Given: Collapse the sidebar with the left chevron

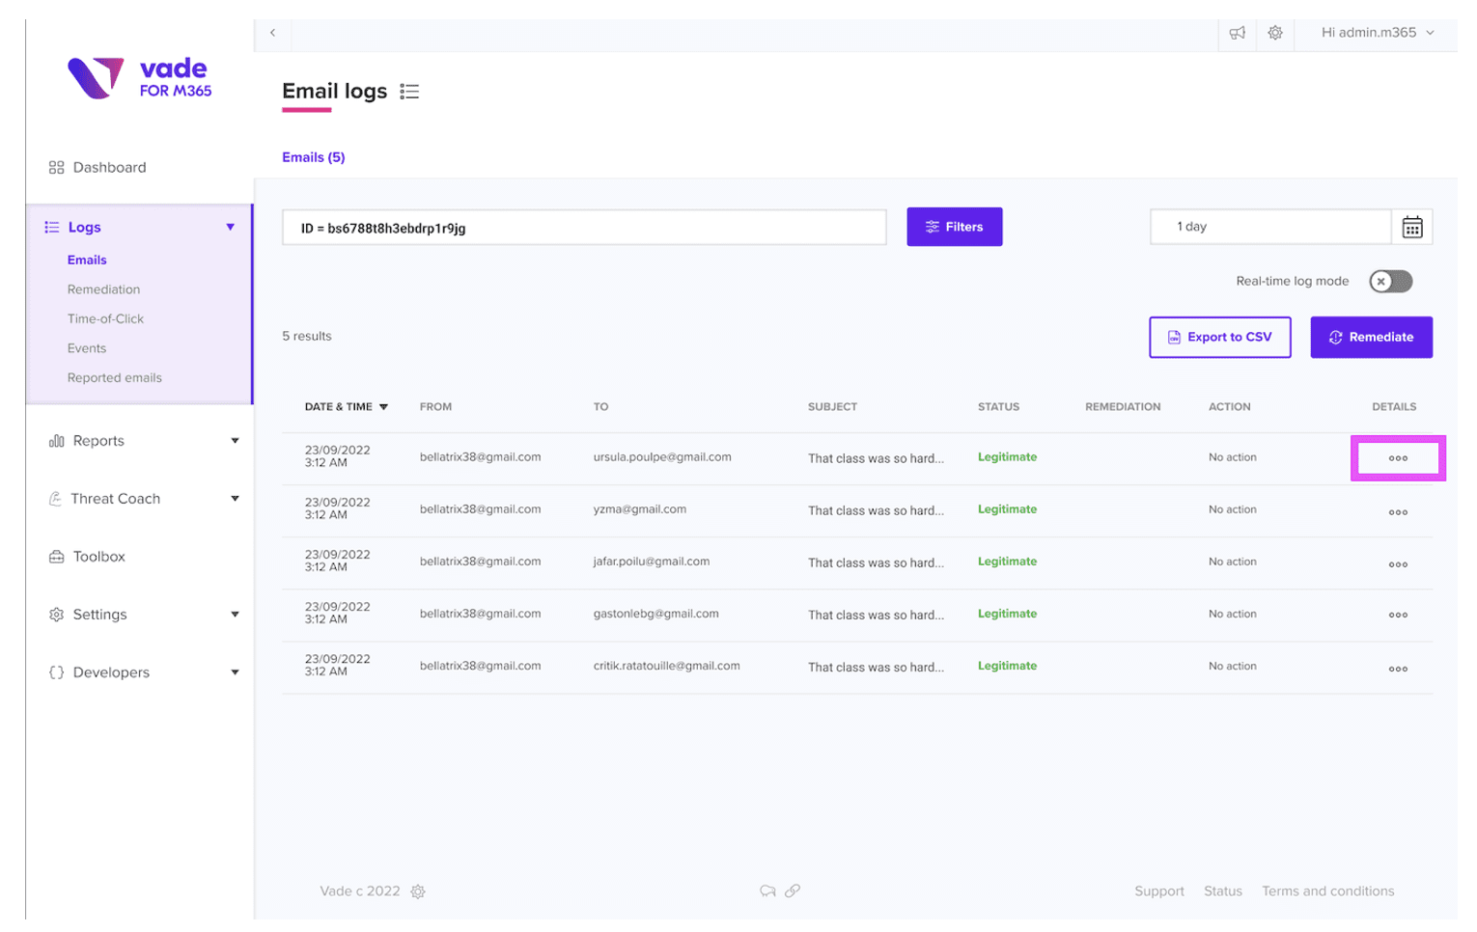Looking at the screenshot, I should coord(273,33).
